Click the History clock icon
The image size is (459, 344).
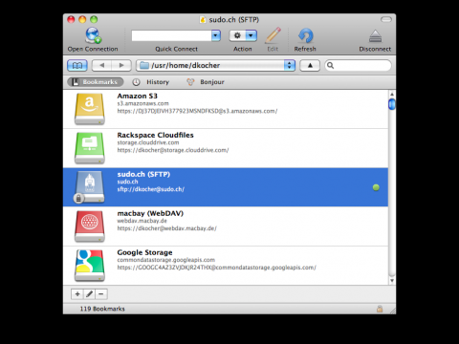[136, 82]
